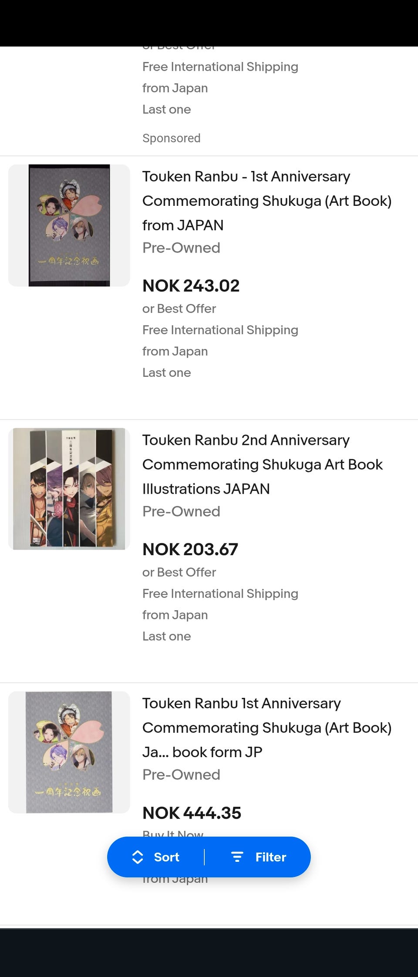Screen dimensions: 418x977
Task: Tap the Sponsored label
Action: [x=171, y=138]
